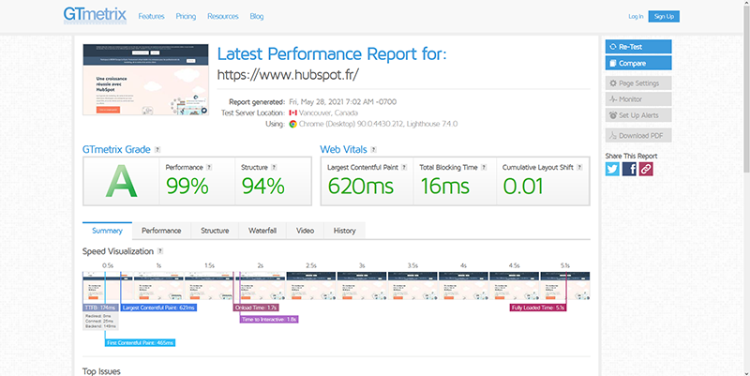Open Speed Visualization help icon
The image size is (750, 376).
[160, 251]
